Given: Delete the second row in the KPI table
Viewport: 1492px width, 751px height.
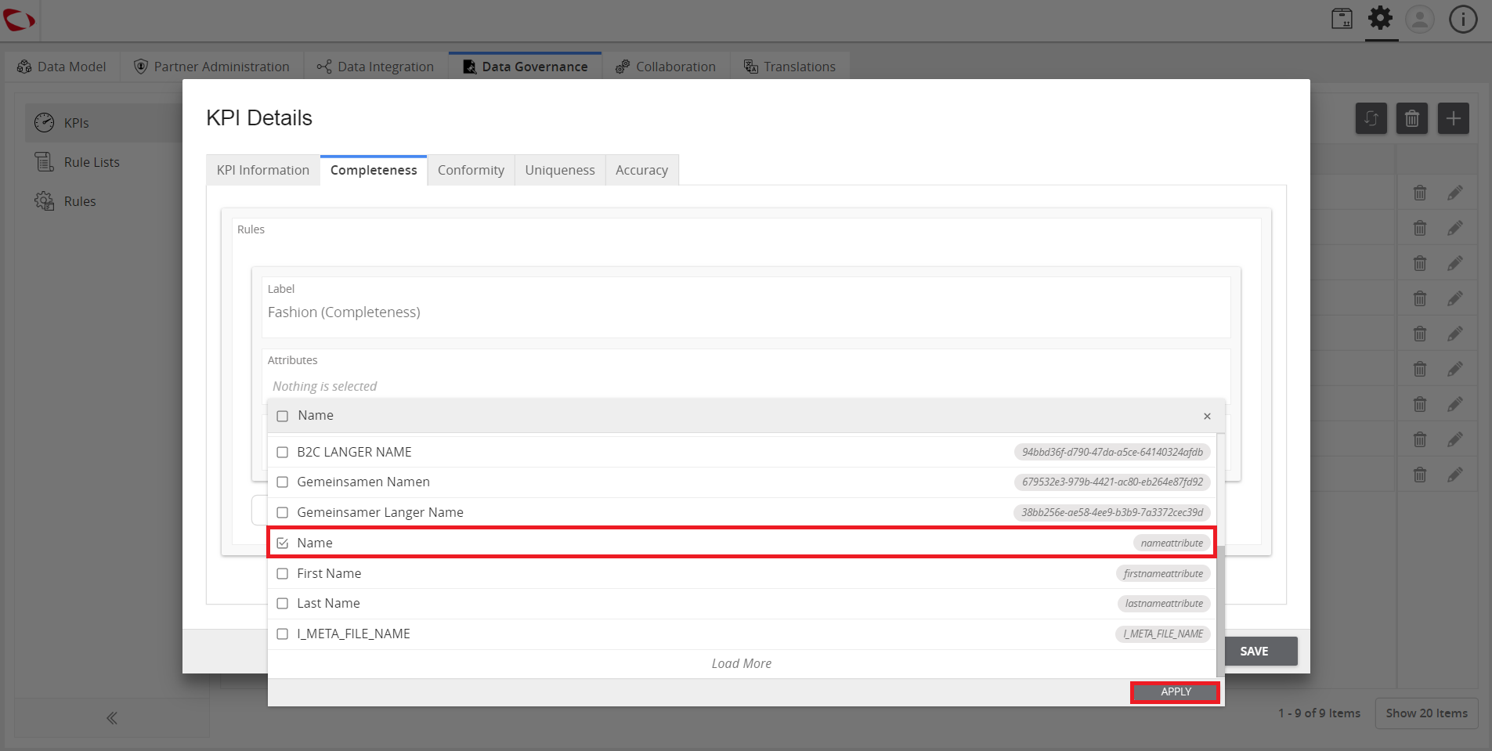Looking at the screenshot, I should 1420,228.
